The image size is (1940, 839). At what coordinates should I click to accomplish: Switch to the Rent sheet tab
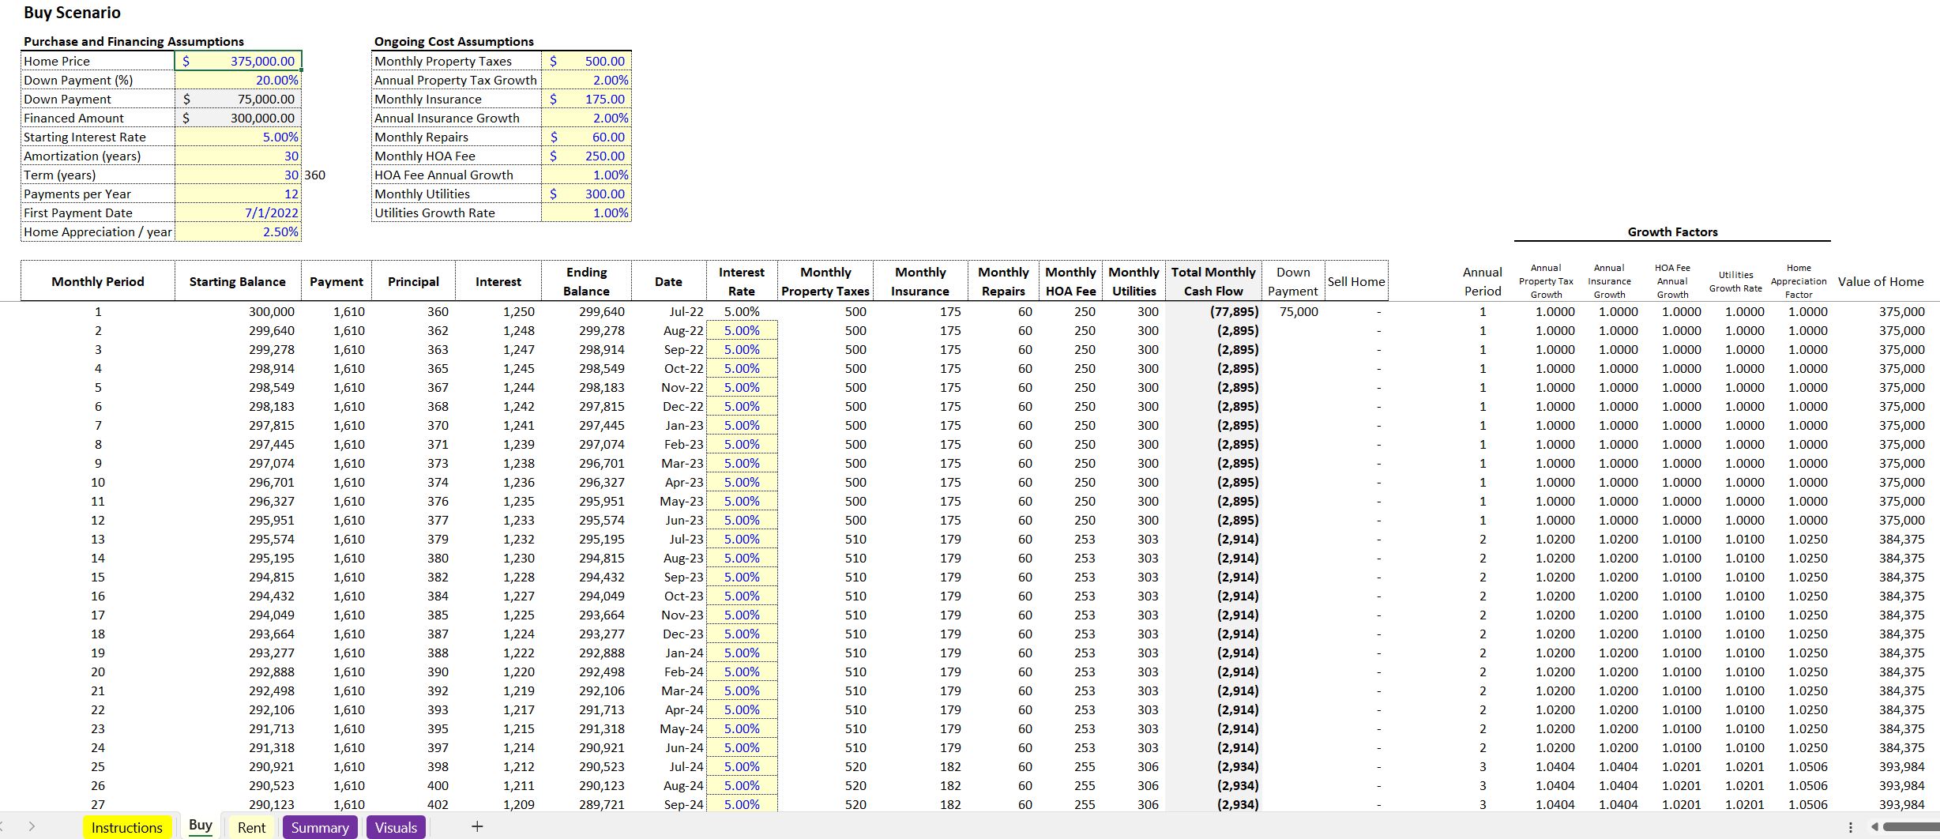click(x=251, y=827)
